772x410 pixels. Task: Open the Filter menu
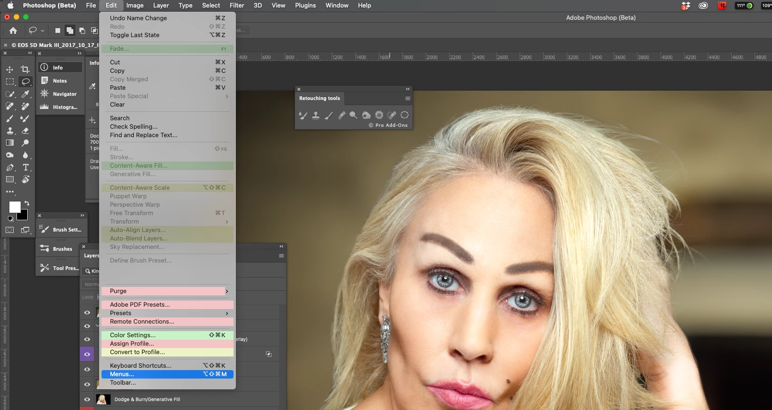pyautogui.click(x=237, y=6)
